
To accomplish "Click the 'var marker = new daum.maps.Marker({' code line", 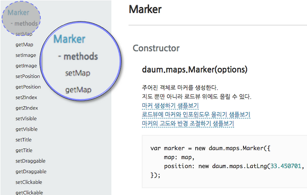I will click(210, 148).
